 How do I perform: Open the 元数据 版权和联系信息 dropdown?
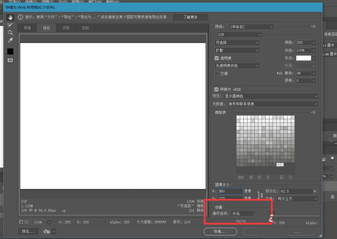pyautogui.click(x=273, y=104)
